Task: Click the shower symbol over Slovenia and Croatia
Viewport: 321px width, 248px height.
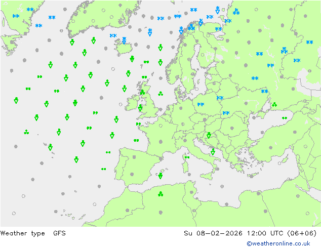Action: [x=209, y=135]
